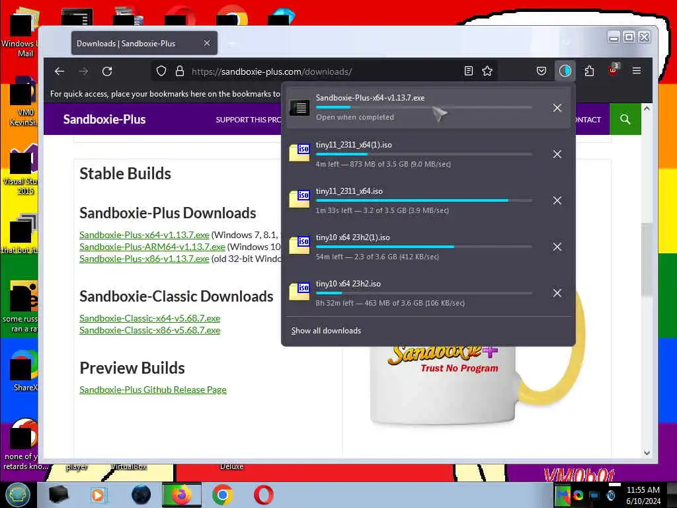Viewport: 677px width, 508px height.
Task: Download Sandboxie-Plus-x86-v1.13.7.exe link
Action: (144, 259)
